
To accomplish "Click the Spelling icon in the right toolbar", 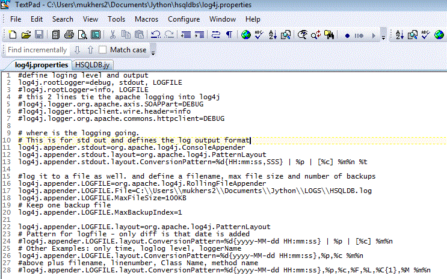I will 425,35.
